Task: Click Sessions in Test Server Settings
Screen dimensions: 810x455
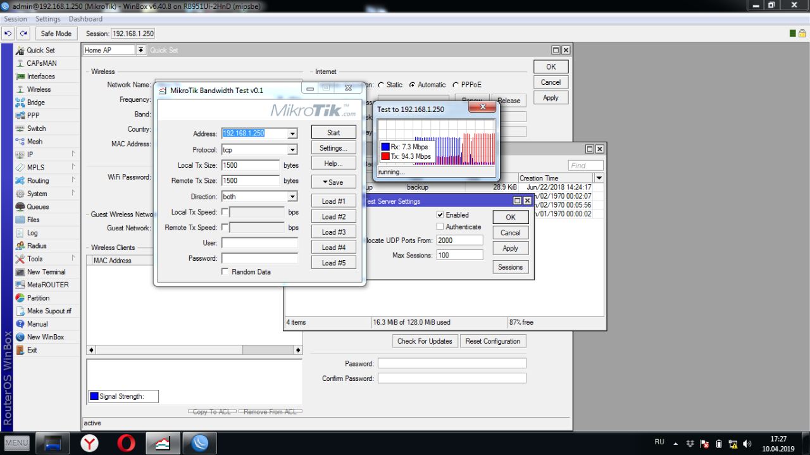Action: pos(510,267)
